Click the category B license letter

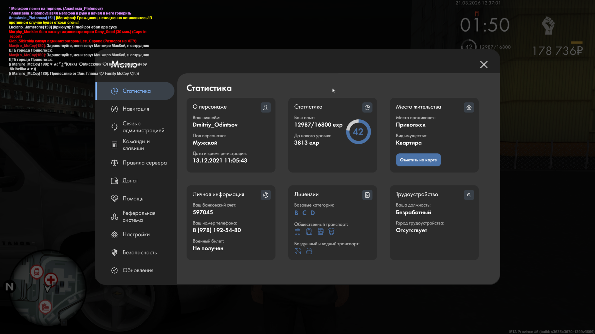click(x=296, y=213)
